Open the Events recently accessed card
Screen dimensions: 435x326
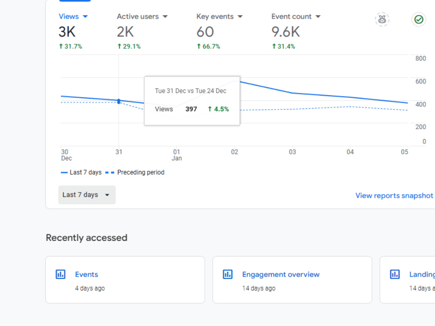coord(125,279)
